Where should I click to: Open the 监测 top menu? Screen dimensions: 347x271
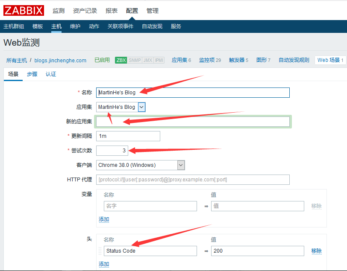(59, 11)
